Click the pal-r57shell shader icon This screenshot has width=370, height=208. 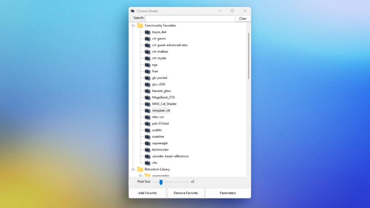click(x=148, y=124)
